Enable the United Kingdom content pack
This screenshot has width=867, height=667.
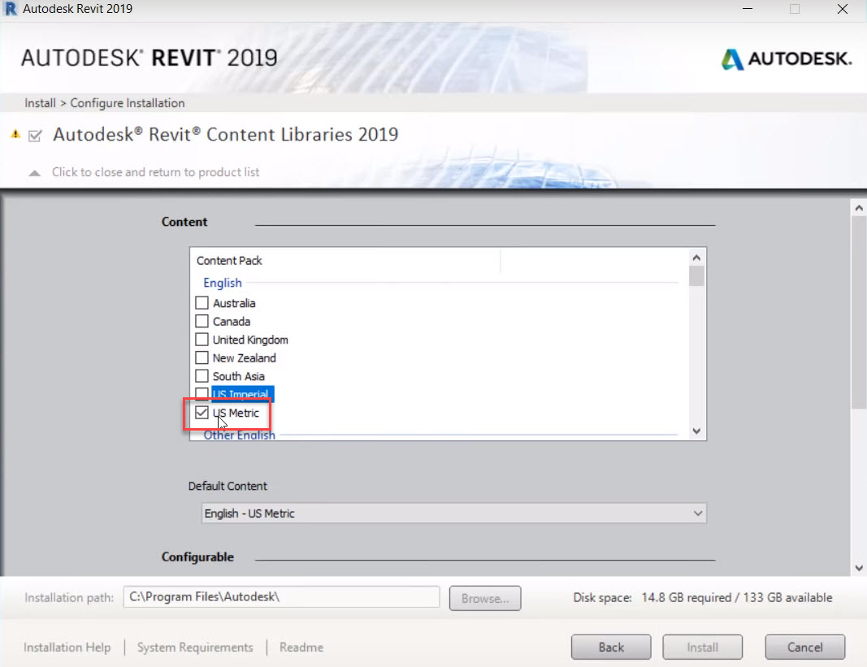click(x=202, y=340)
